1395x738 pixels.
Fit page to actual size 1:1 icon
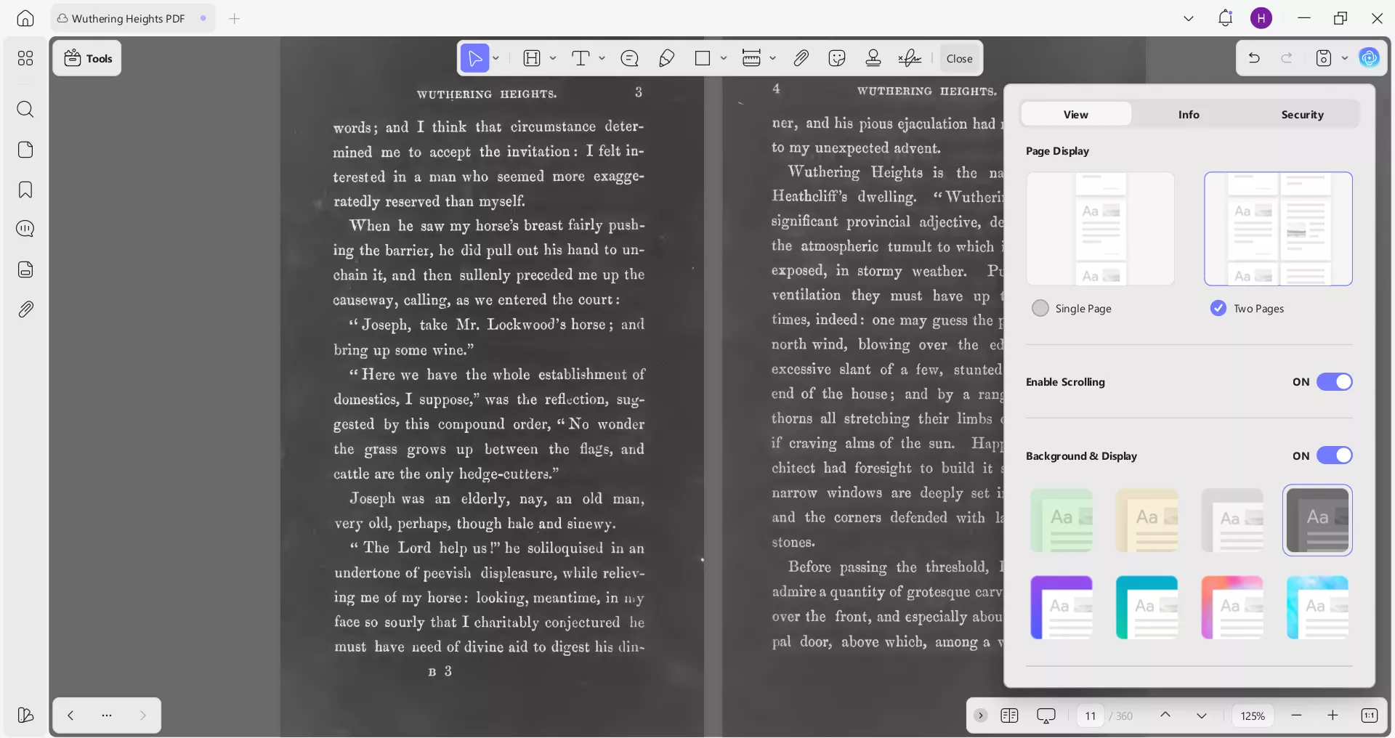click(x=1370, y=715)
